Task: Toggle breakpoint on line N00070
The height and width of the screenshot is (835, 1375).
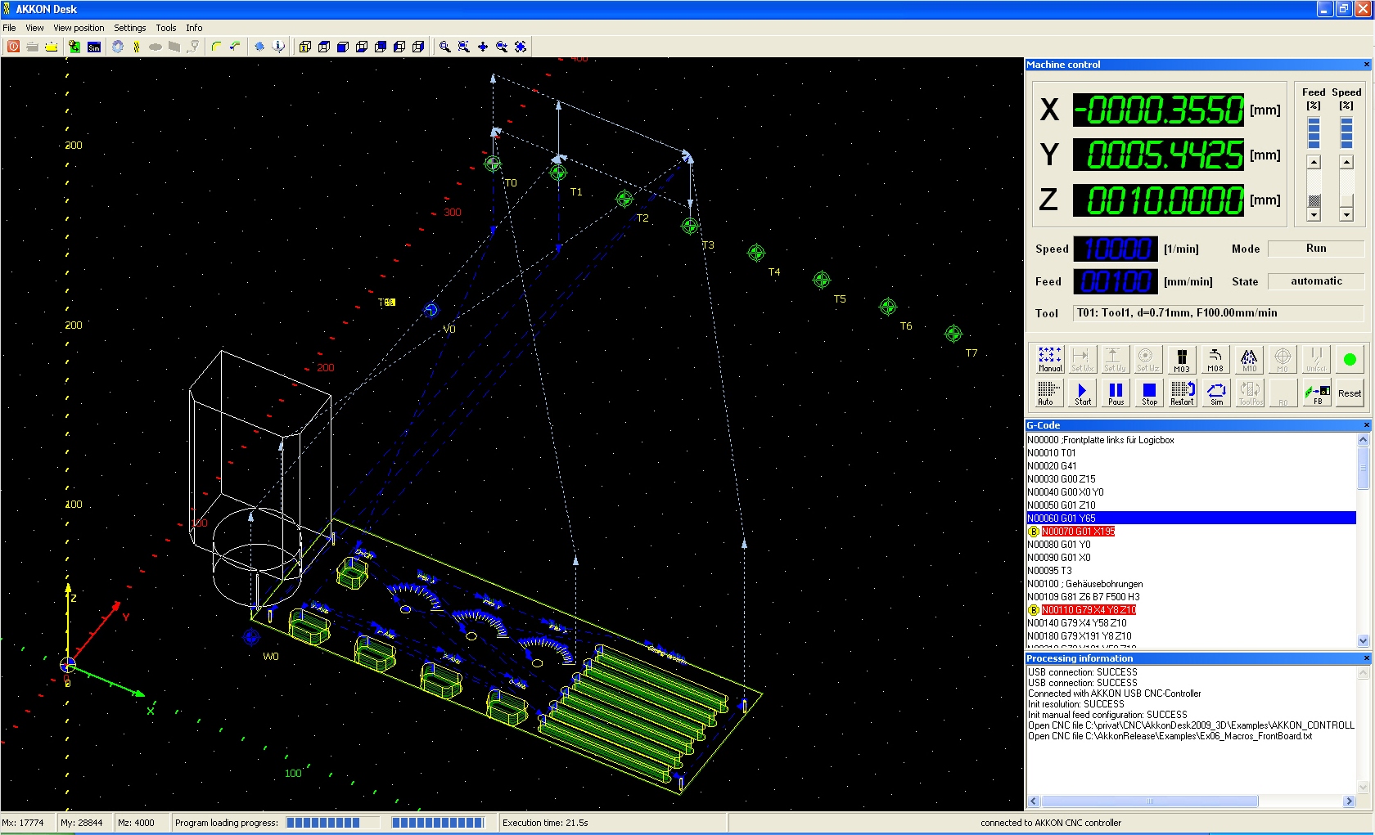Action: coord(1034,532)
